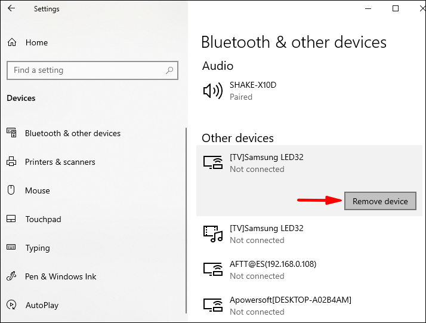The width and height of the screenshot is (426, 323).
Task: Click the search magnifier icon
Action: pyautogui.click(x=170, y=70)
